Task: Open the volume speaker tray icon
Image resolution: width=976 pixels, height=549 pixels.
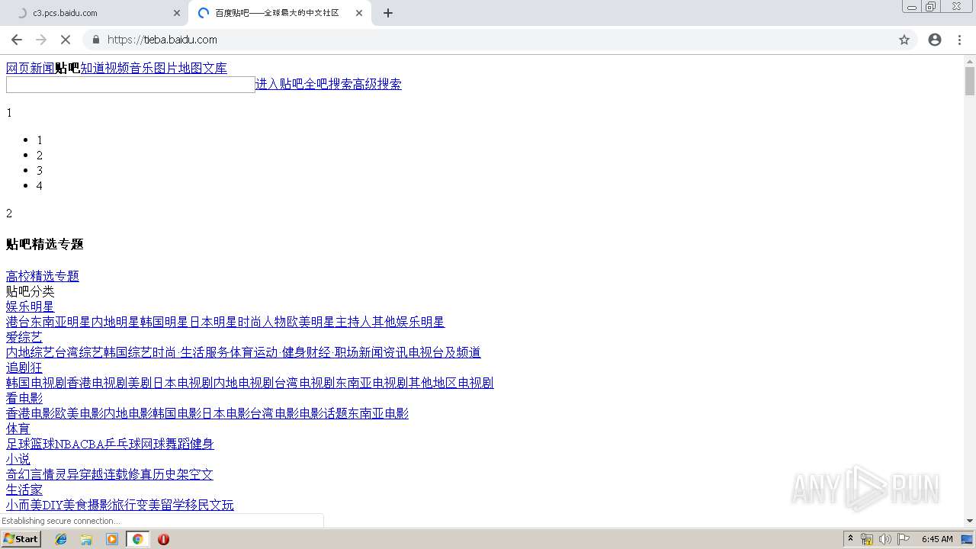Action: (x=885, y=539)
